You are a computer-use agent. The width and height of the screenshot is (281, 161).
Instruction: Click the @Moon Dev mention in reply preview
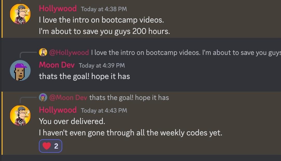coord(68,98)
